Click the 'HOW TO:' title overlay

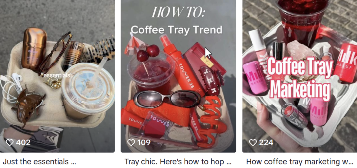(x=178, y=12)
